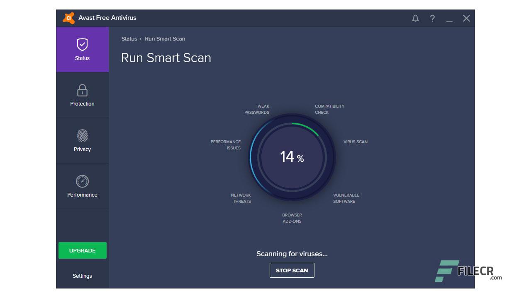
Task: Stop the scan with STOP SCAN
Action: (292, 270)
